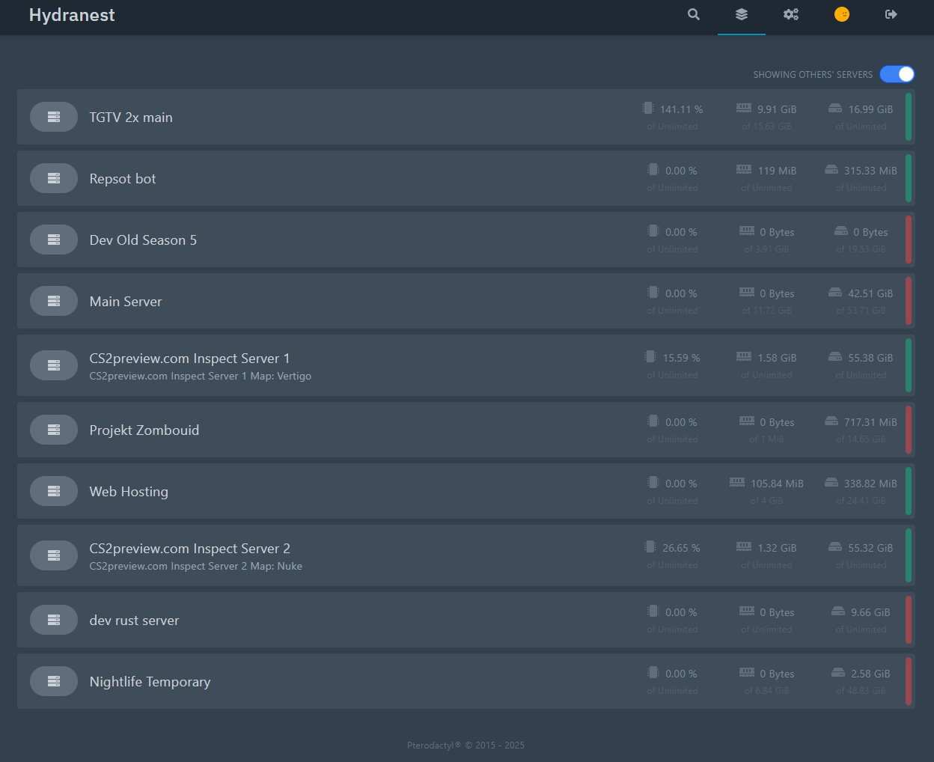Screen dimensions: 934x762
Task: Click 1.58 GiB memory value
Action: click(777, 358)
